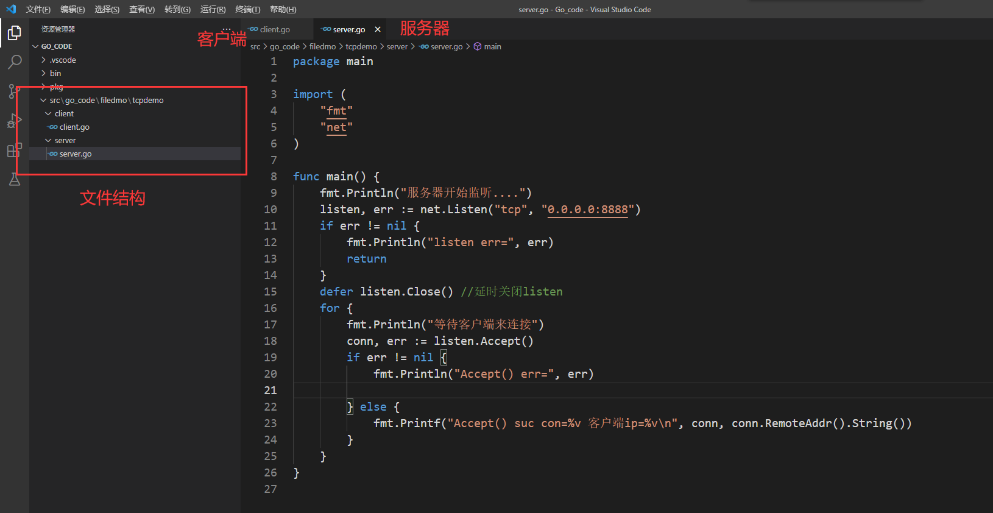Open the 终端(T) menu
This screenshot has height=513, width=993.
[x=248, y=9]
